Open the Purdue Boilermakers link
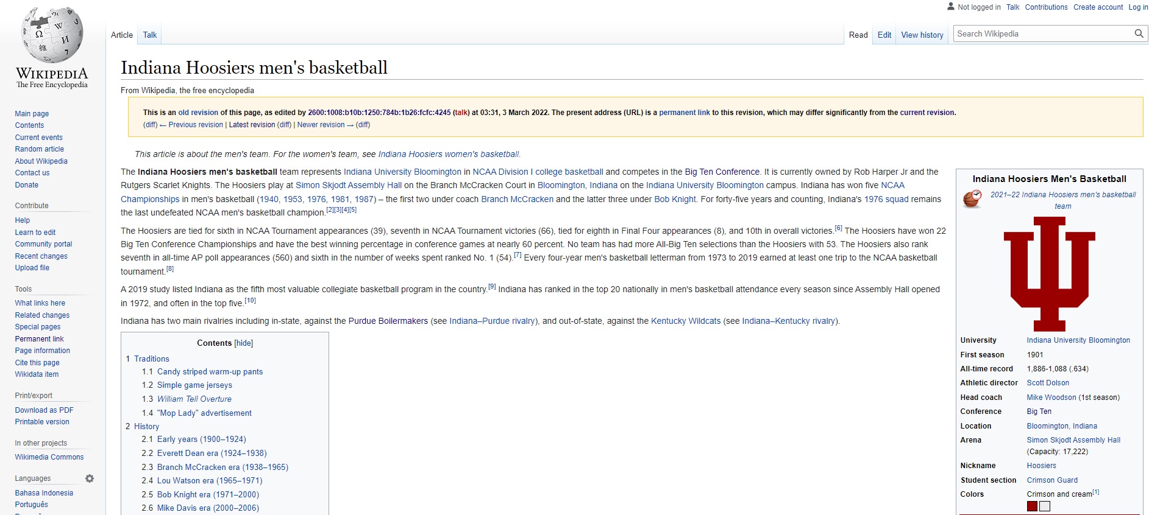 388,321
